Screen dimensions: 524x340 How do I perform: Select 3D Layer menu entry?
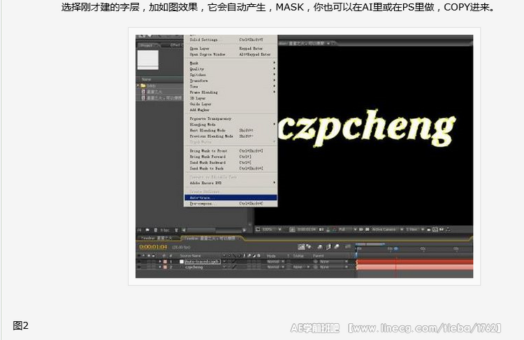coord(231,99)
